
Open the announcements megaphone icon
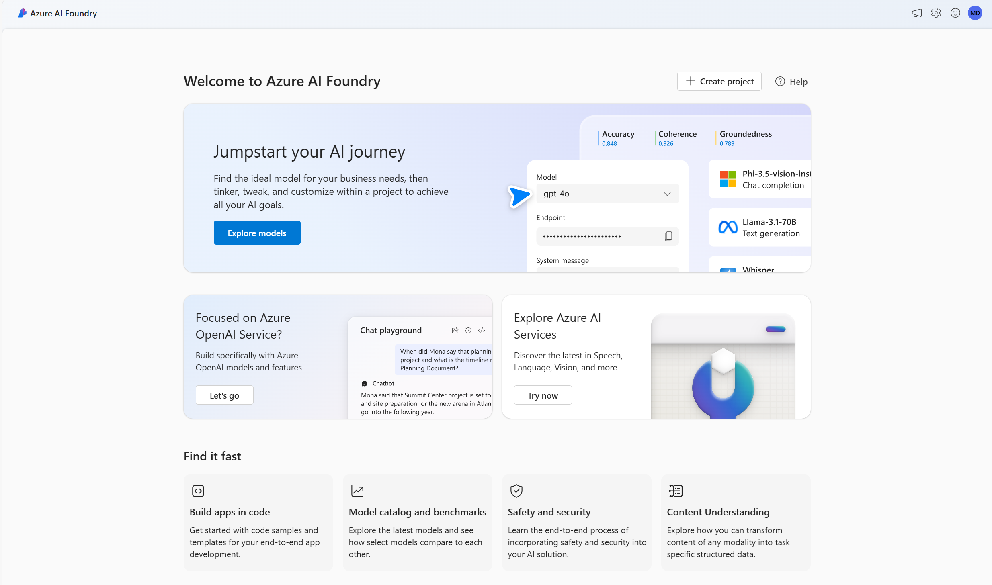[x=917, y=13]
